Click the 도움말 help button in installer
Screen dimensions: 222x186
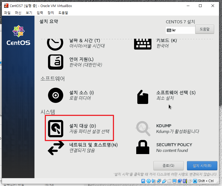coord(204,29)
